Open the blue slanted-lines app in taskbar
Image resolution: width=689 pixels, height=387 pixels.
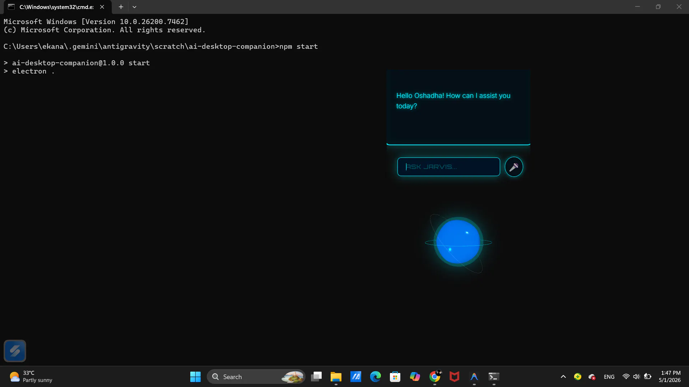tap(356, 377)
